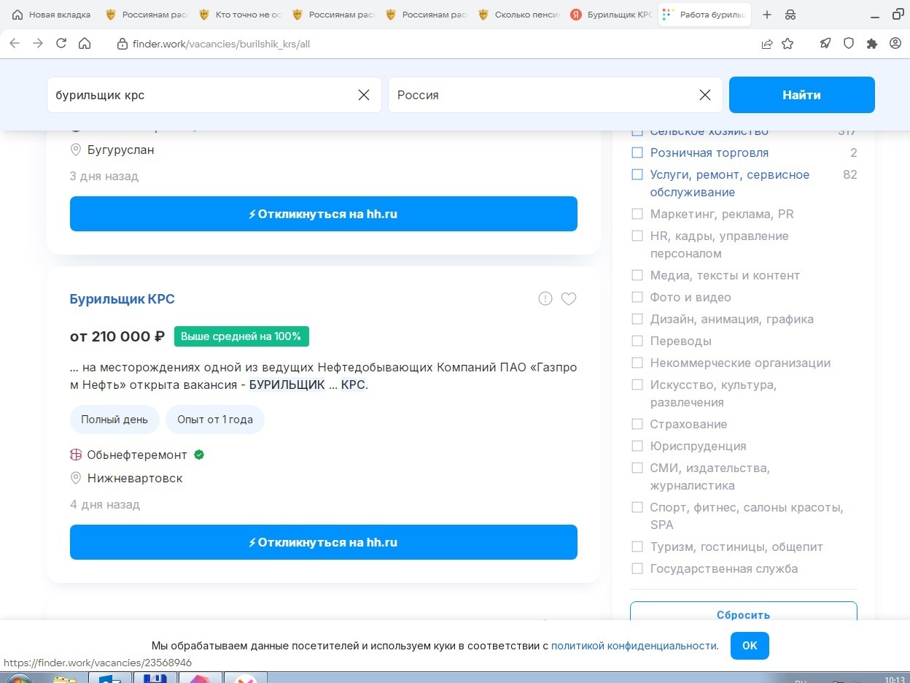Click the rocket icon in toolbar

click(x=825, y=44)
